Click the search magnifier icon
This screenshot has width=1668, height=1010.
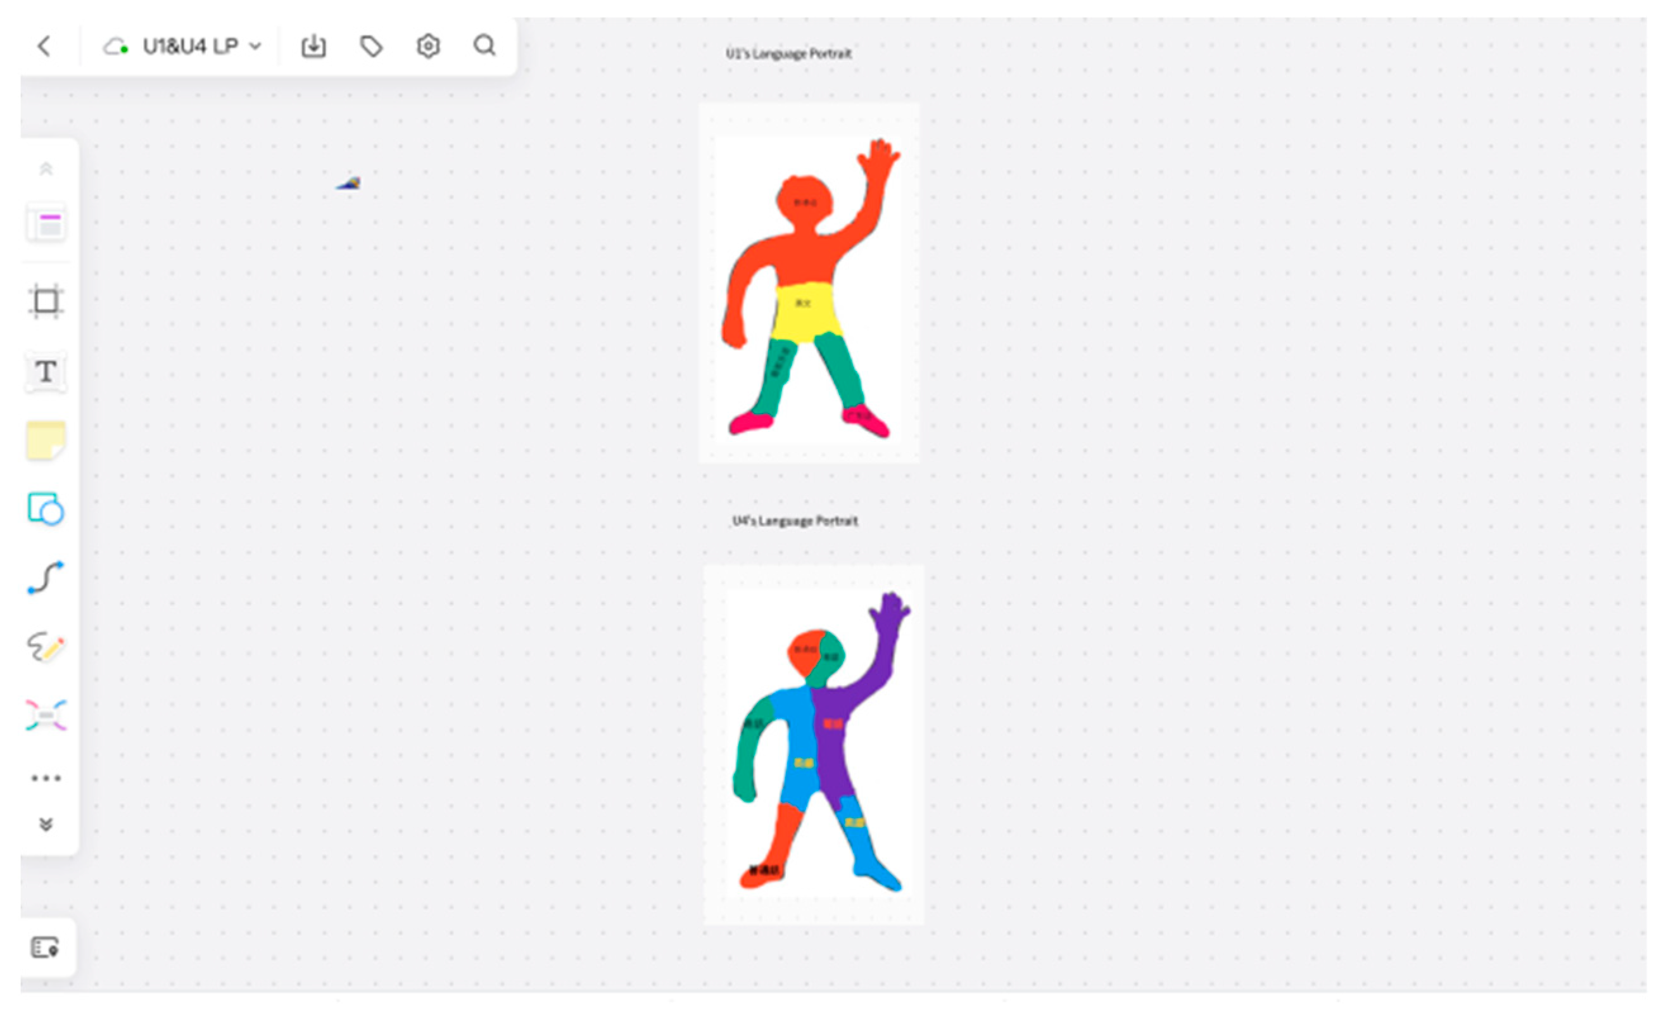coord(484,46)
